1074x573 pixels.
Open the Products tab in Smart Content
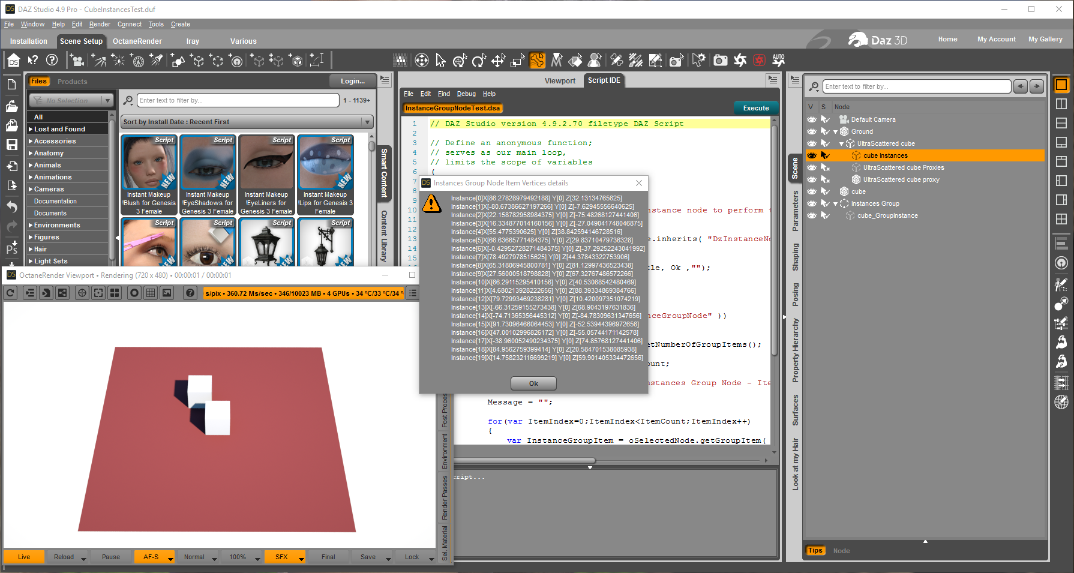(x=73, y=82)
